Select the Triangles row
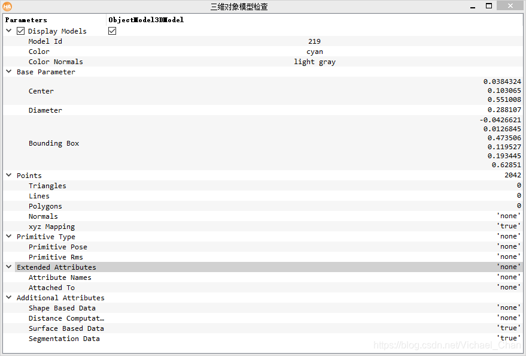Screen dimensions: 526x356 click(47, 185)
